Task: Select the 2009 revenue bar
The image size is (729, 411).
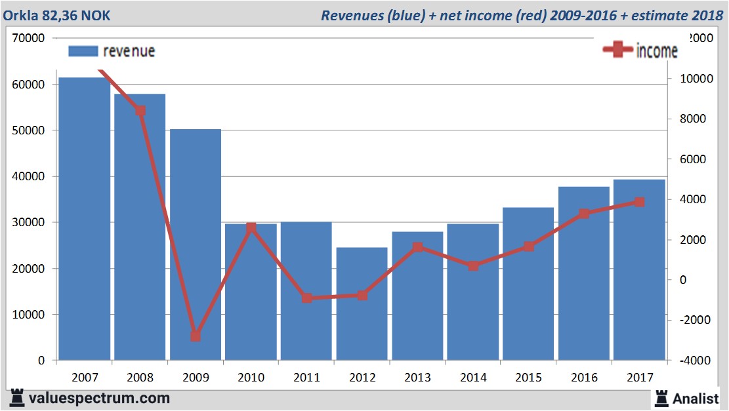Action: (x=196, y=245)
